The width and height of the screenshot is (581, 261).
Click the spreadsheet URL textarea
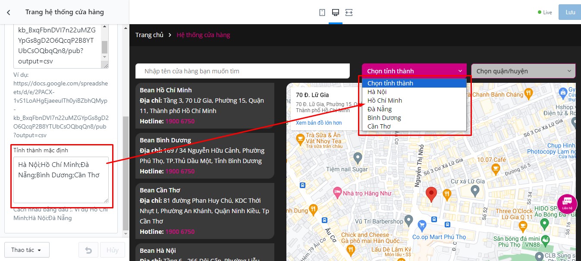(61, 46)
